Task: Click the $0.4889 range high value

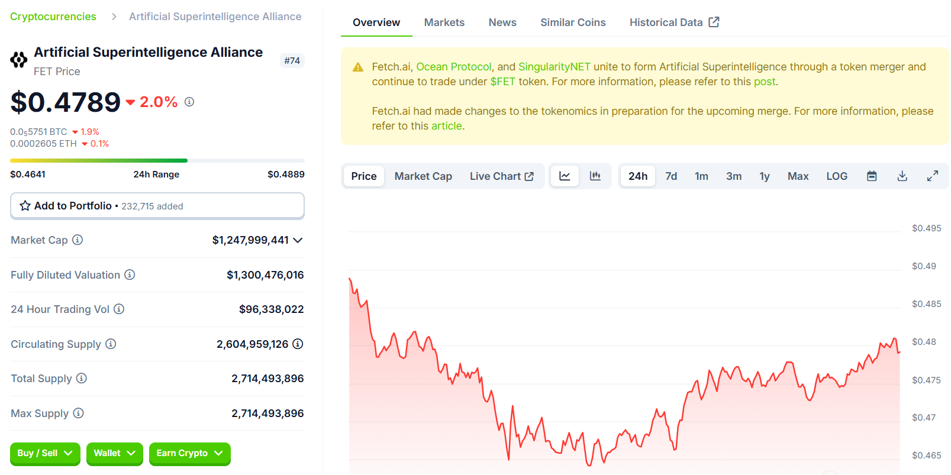Action: 286,175
